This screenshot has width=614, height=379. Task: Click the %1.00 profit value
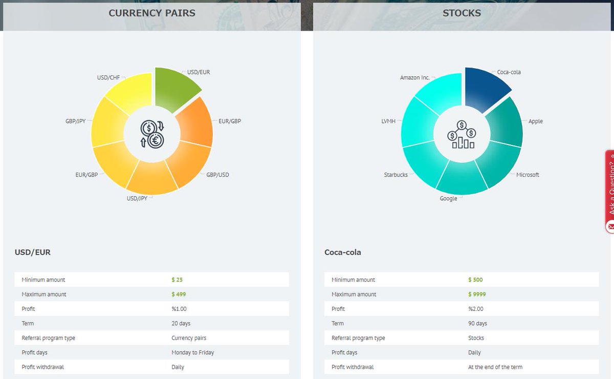point(180,309)
